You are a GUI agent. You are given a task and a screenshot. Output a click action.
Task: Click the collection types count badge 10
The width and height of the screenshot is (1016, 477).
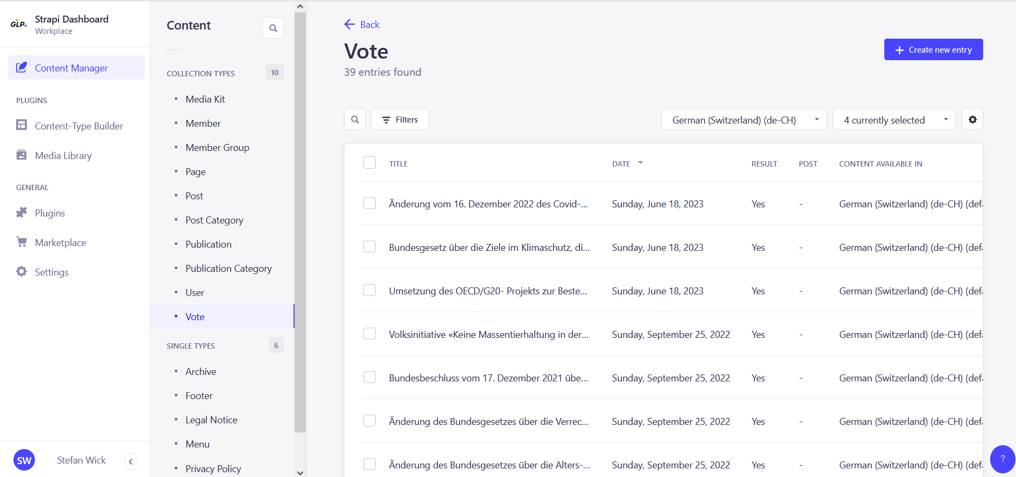pyautogui.click(x=275, y=72)
